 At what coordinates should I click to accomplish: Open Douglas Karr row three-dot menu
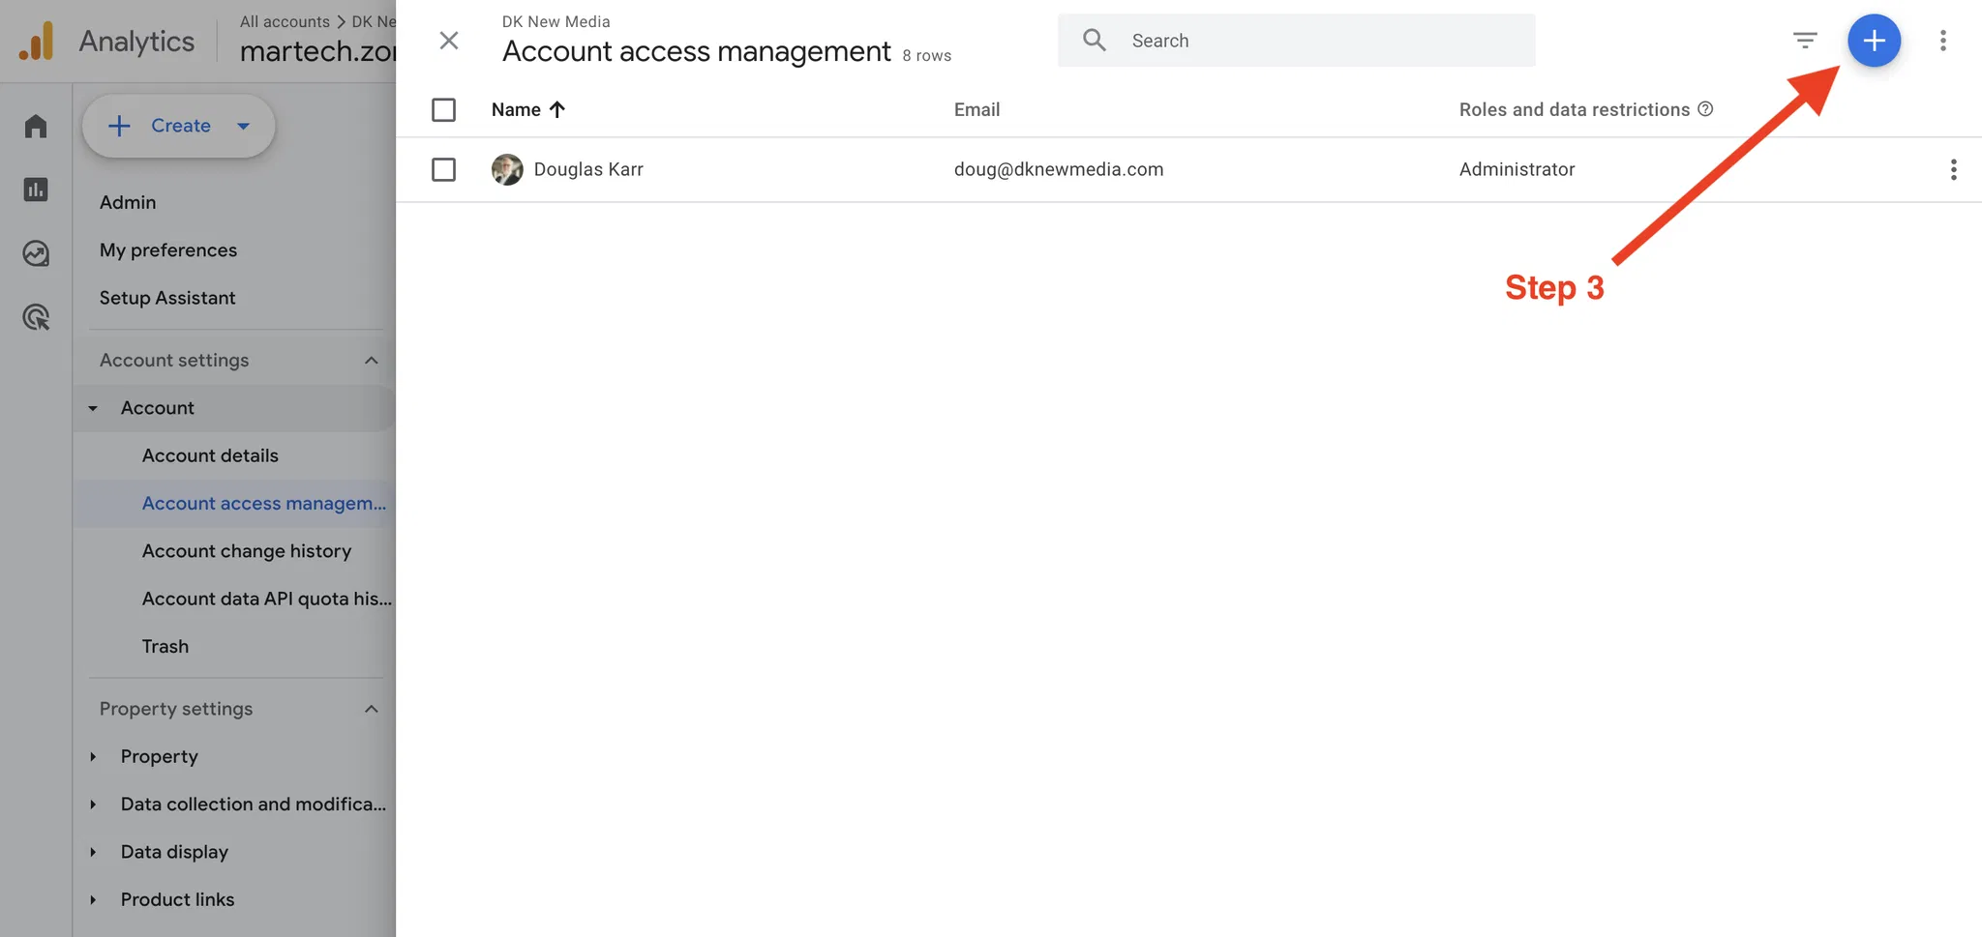pyautogui.click(x=1953, y=170)
